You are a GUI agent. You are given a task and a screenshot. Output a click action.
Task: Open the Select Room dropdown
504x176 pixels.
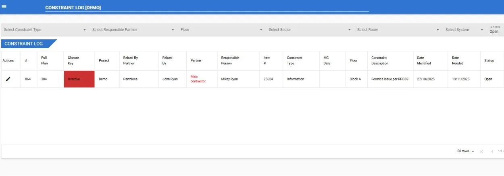coord(398,30)
